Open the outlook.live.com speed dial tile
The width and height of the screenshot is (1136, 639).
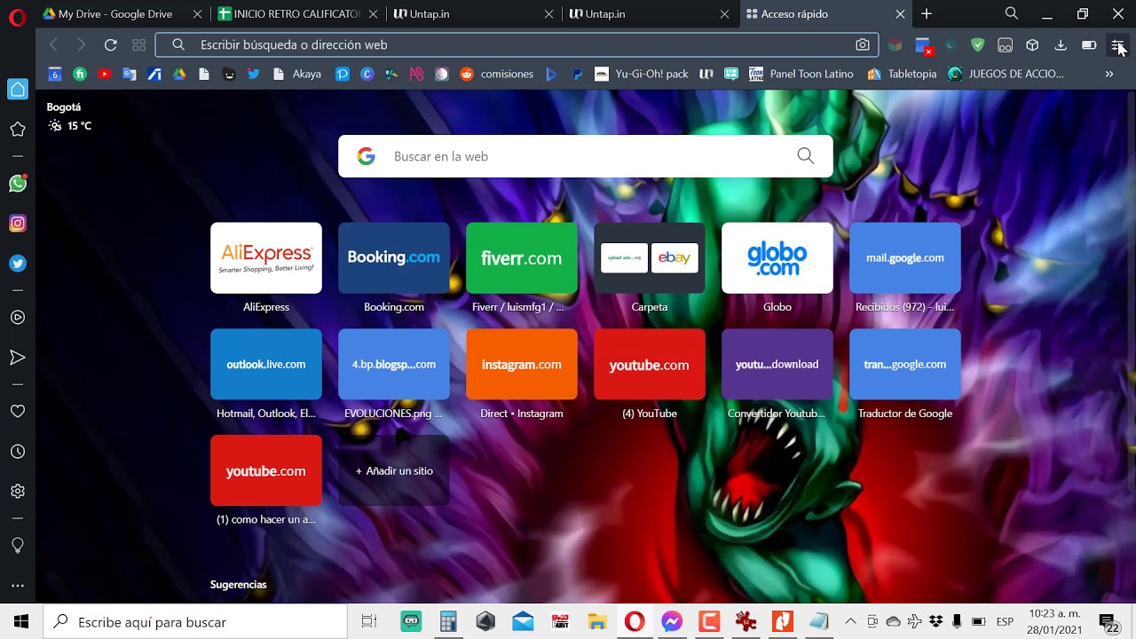(266, 365)
